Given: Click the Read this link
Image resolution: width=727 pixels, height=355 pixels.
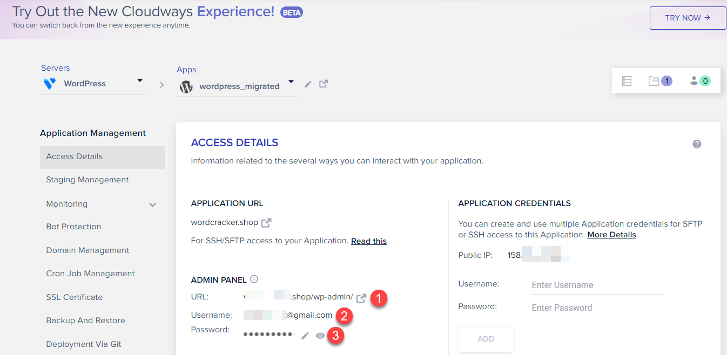Looking at the screenshot, I should click(x=369, y=241).
